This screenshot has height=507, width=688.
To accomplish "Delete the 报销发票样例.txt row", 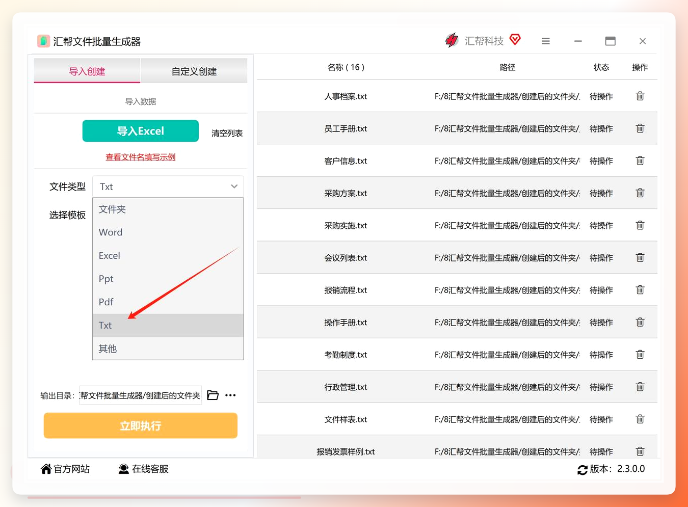I will [640, 451].
